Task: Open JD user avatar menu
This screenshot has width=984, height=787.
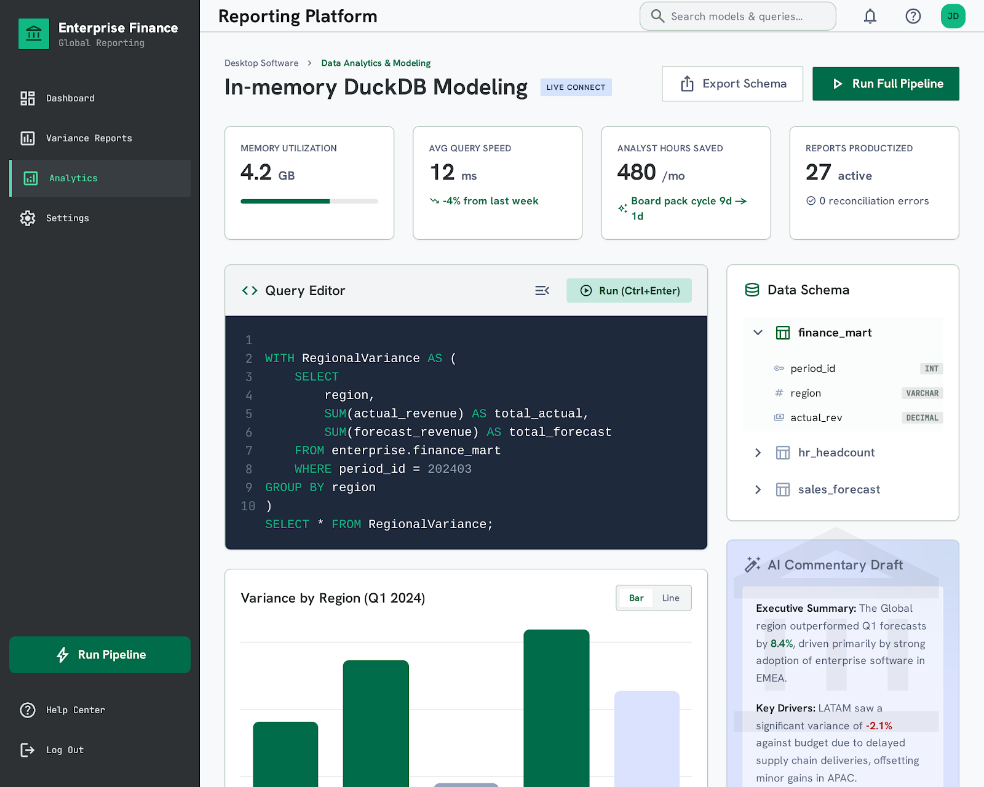Action: pyautogui.click(x=953, y=16)
